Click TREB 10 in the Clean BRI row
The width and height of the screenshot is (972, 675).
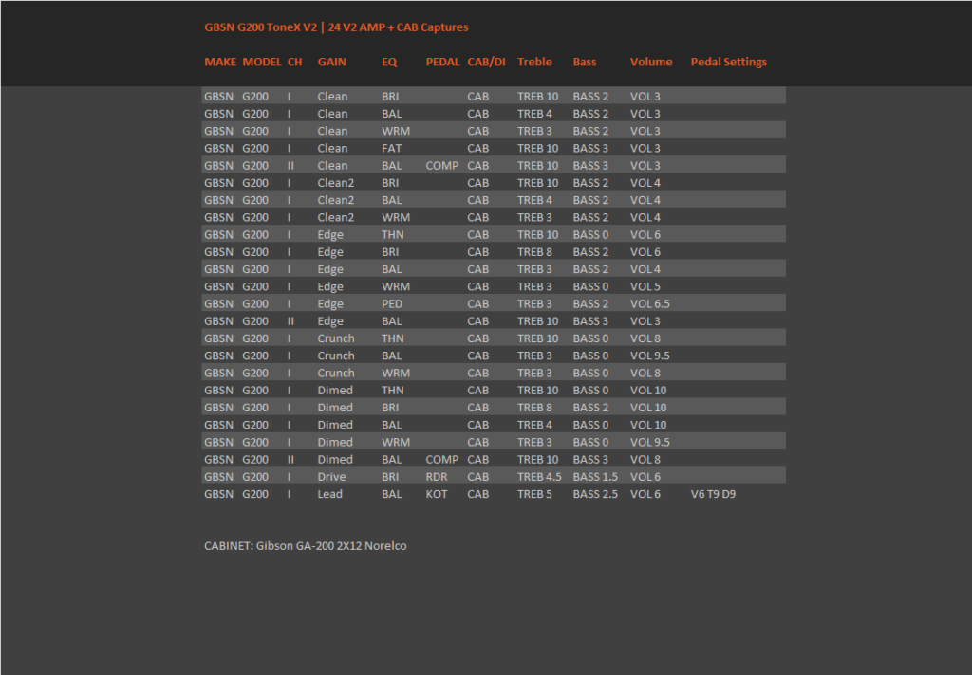coord(537,97)
